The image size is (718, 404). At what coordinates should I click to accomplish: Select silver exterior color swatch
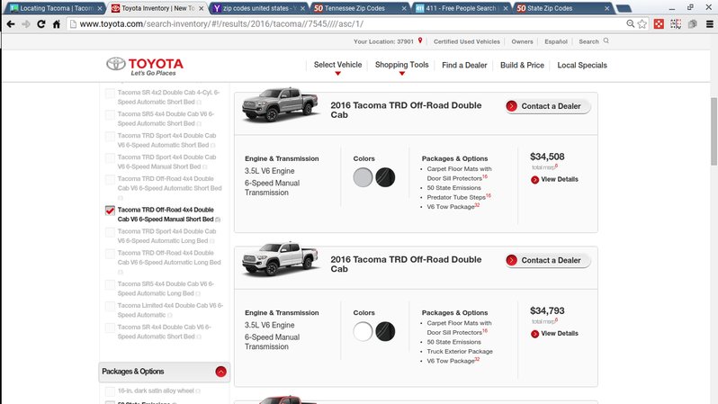coord(363,178)
